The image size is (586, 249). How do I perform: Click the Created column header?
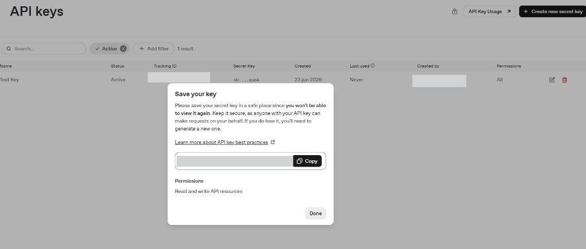click(302, 66)
